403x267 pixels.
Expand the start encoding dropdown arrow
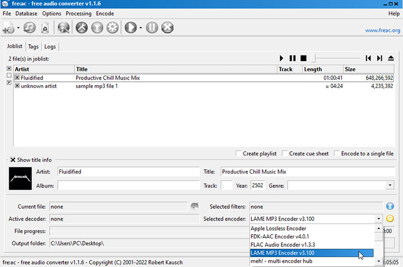(x=140, y=28)
